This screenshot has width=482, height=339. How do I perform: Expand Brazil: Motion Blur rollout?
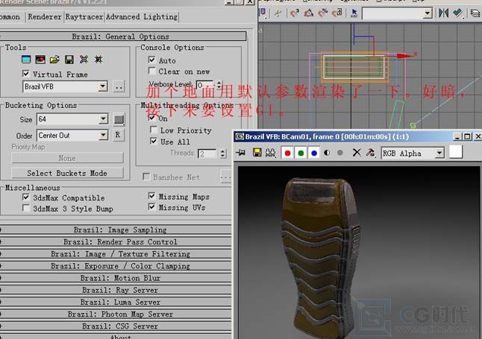tap(116, 278)
